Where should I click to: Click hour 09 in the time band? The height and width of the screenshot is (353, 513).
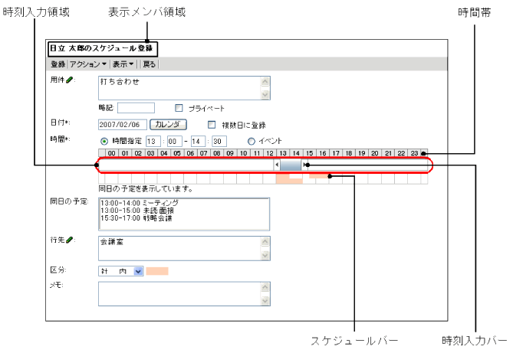point(230,153)
